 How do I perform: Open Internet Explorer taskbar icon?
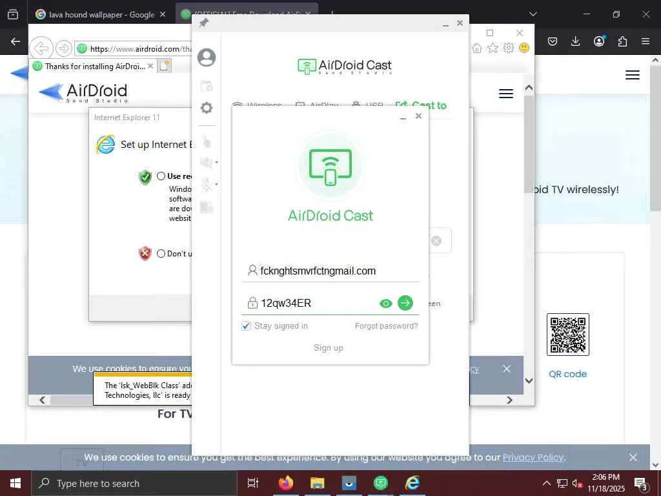[x=412, y=483]
